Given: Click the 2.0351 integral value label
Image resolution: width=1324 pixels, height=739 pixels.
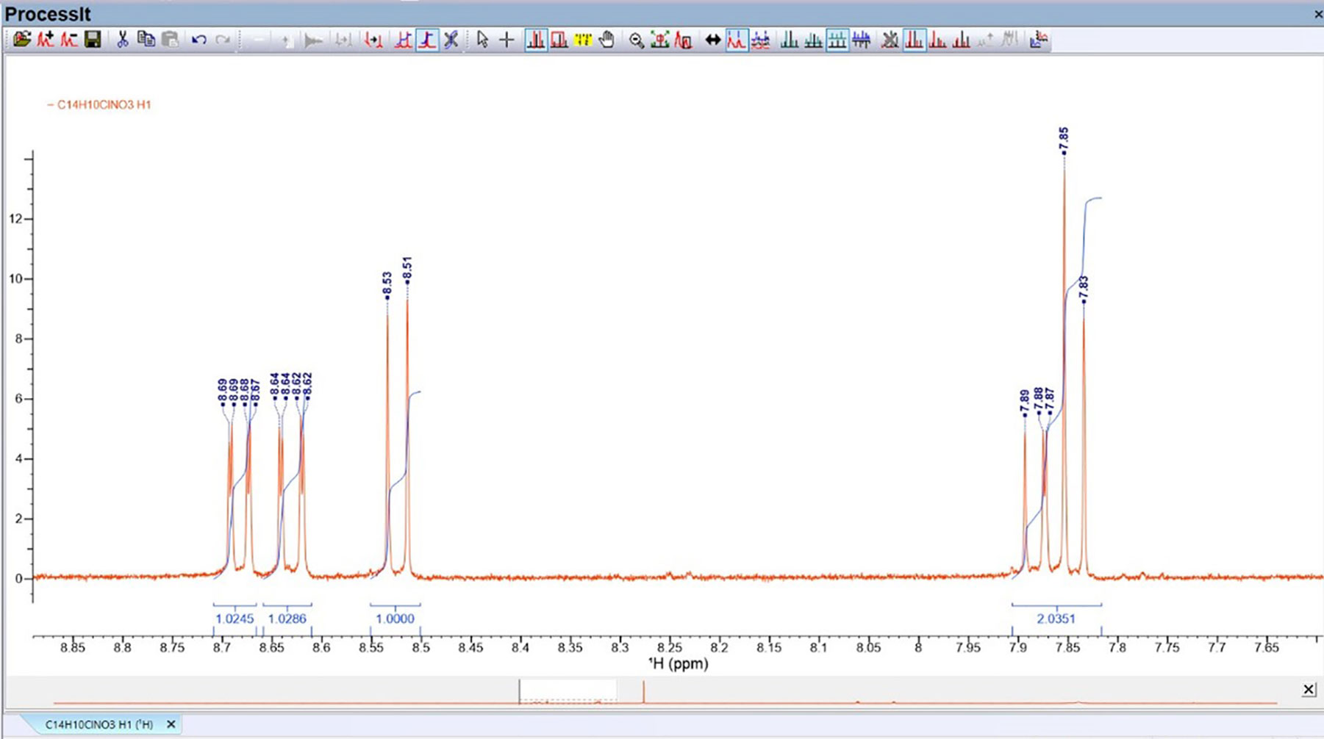Looking at the screenshot, I should [1056, 619].
